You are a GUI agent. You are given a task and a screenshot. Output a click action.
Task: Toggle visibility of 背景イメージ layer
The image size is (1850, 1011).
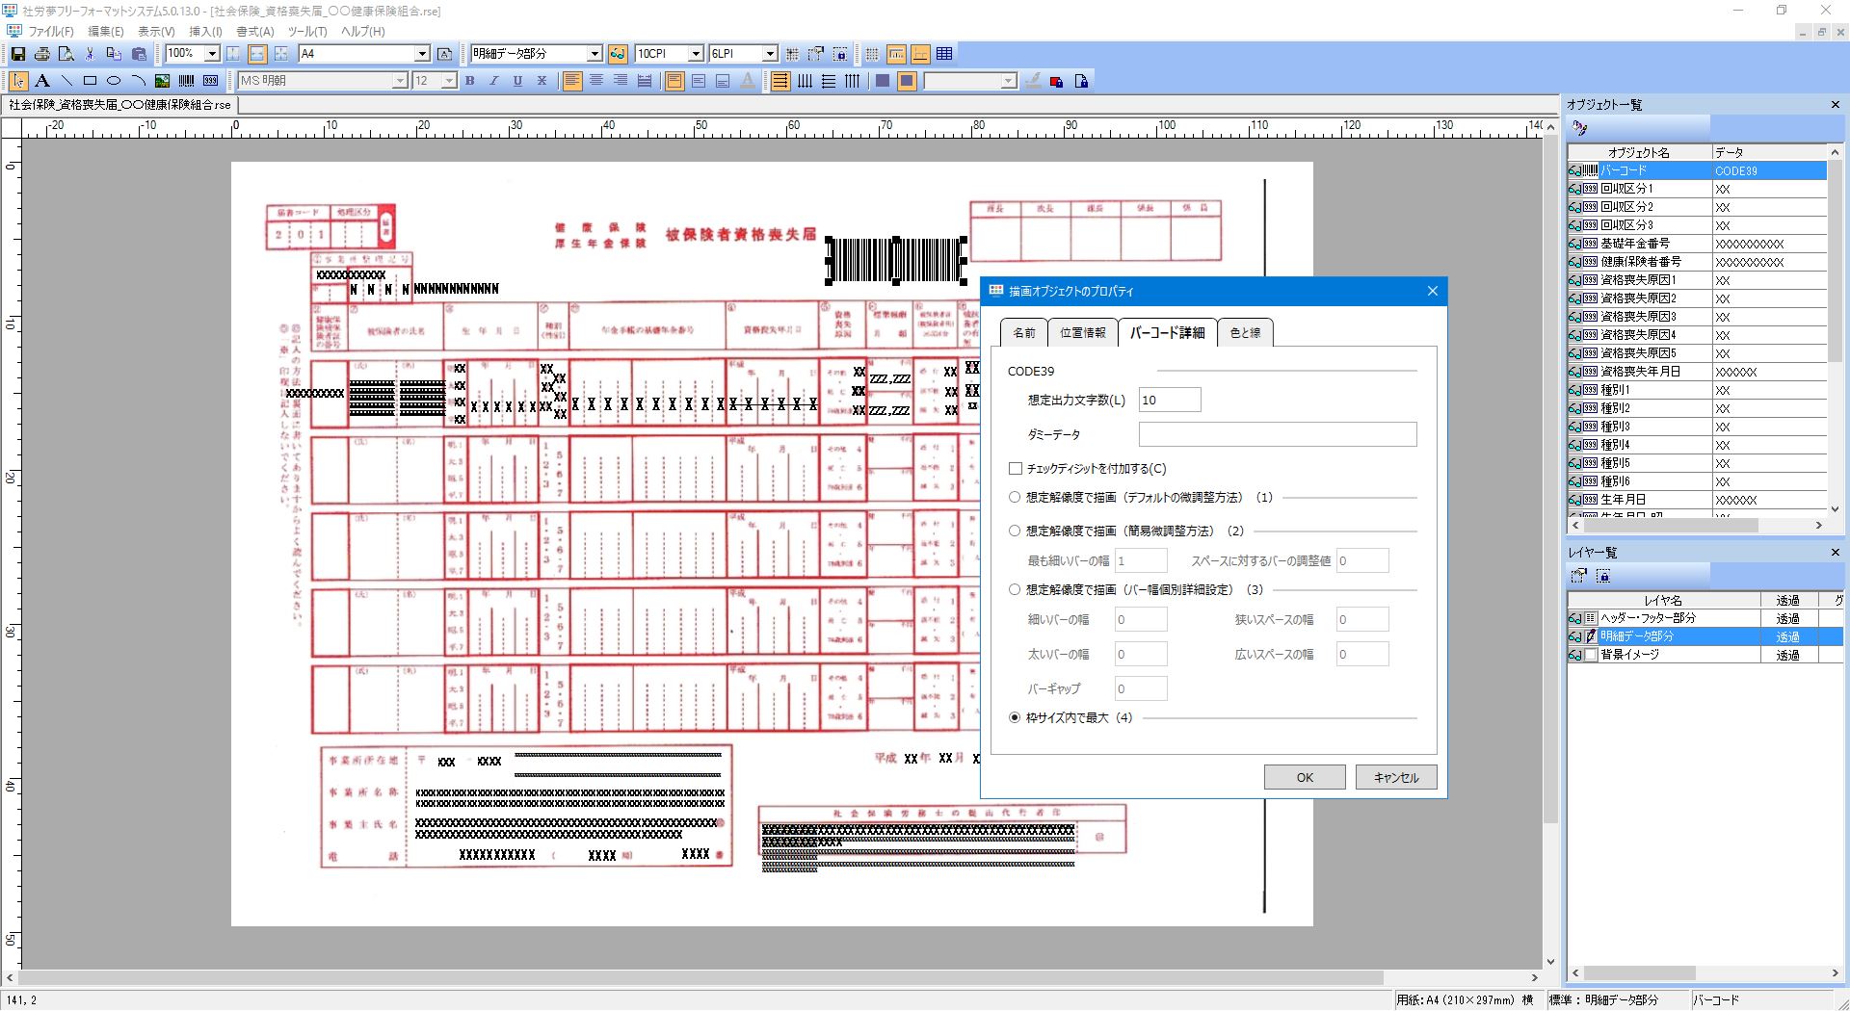pos(1575,655)
